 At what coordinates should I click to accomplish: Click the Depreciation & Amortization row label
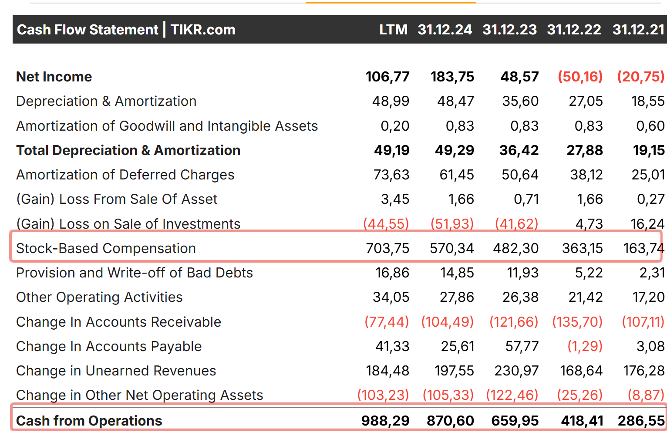tap(106, 101)
